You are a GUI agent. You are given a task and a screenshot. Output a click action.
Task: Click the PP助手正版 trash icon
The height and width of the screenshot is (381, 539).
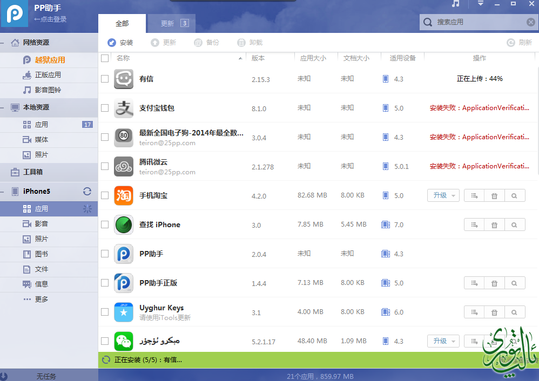[x=494, y=283]
